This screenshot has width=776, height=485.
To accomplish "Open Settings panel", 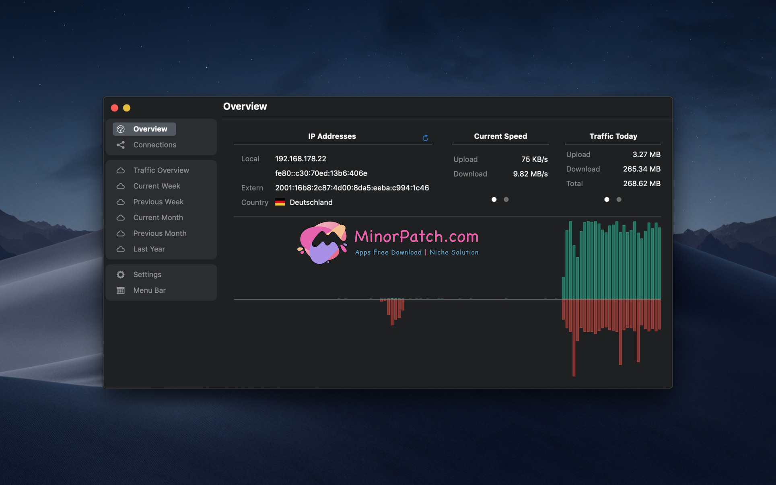I will point(147,274).
